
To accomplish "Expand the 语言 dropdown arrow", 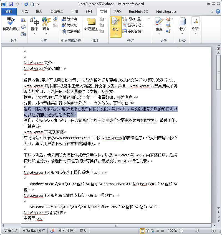I will (46, 34).
